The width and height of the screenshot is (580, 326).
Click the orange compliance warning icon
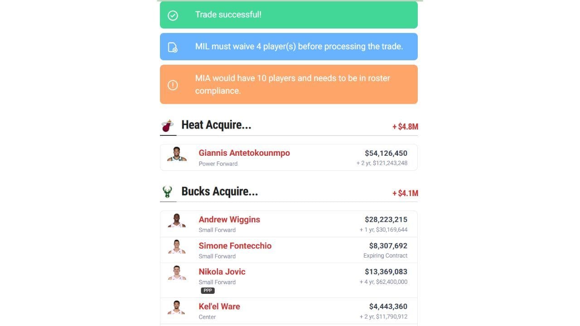pyautogui.click(x=173, y=85)
